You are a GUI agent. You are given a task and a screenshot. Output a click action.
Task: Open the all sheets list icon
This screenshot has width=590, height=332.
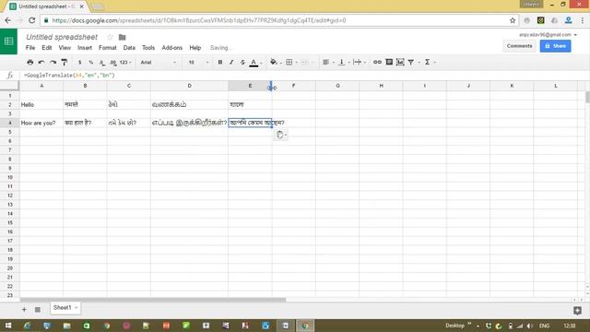(x=38, y=310)
